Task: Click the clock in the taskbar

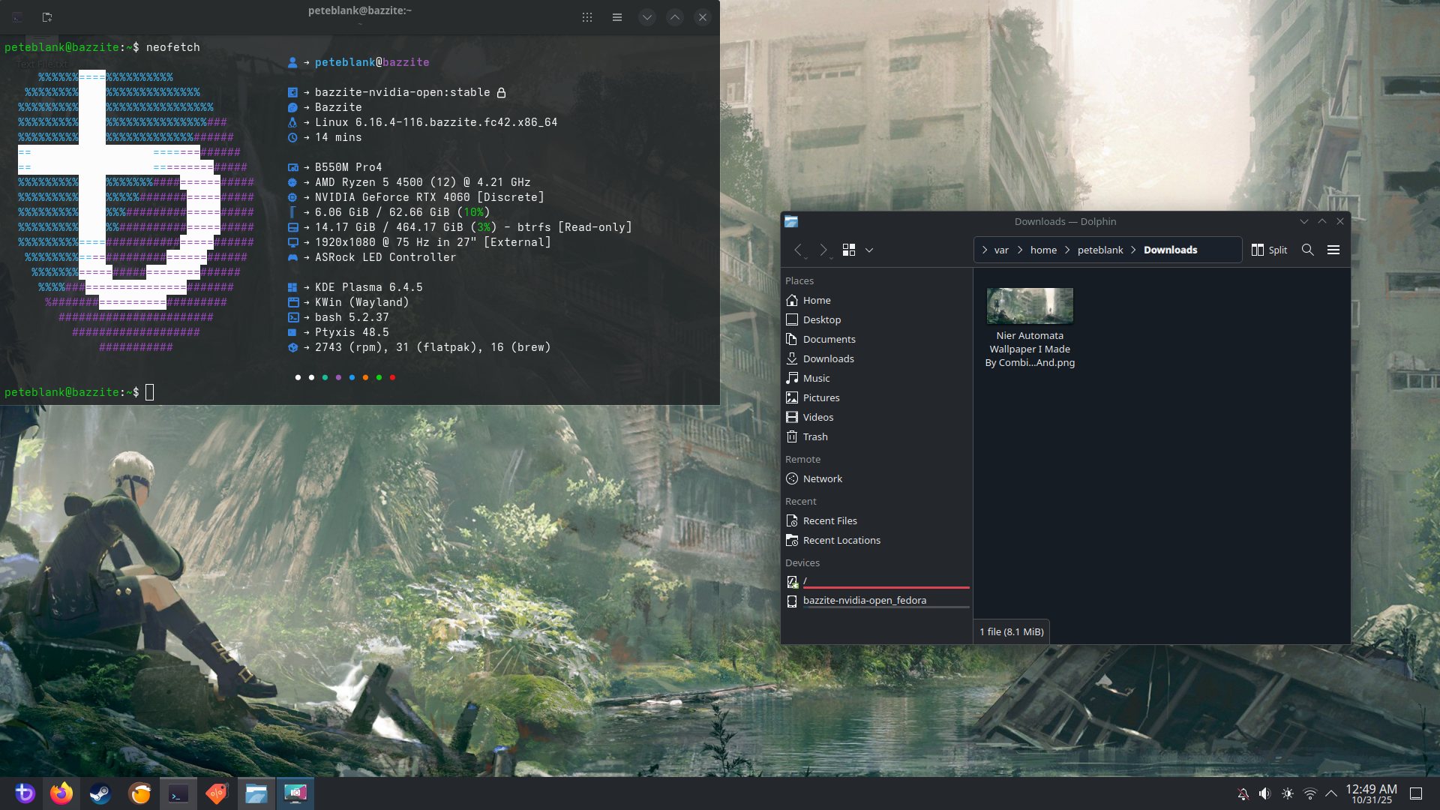Action: pyautogui.click(x=1371, y=793)
